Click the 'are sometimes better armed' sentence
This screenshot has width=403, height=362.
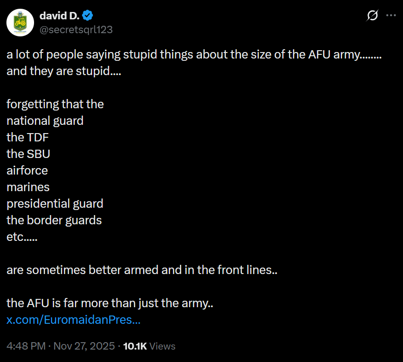(142, 270)
